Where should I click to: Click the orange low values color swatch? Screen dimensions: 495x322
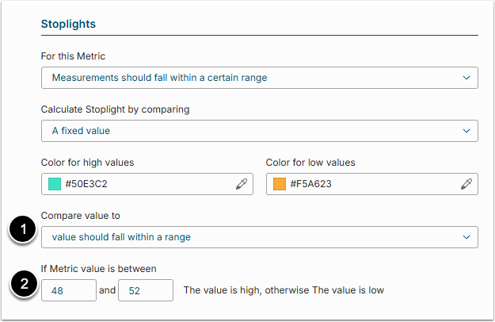coord(280,184)
